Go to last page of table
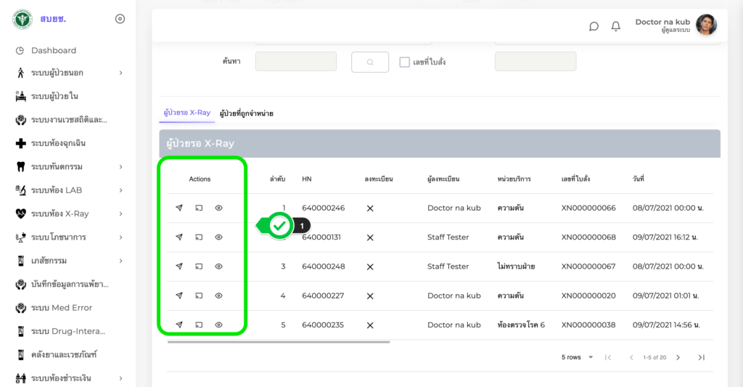 pyautogui.click(x=701, y=357)
